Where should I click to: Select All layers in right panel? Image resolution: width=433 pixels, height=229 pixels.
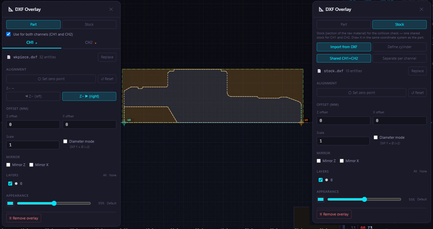[415, 171]
